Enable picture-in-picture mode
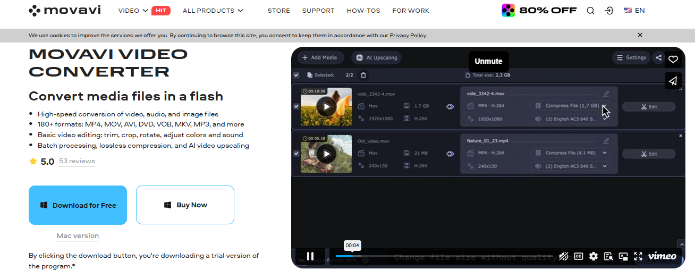Image resolution: width=695 pixels, height=278 pixels. point(623,256)
